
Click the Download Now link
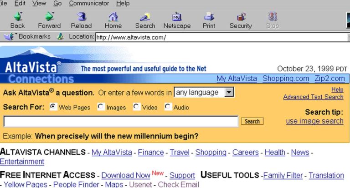pos(126,175)
